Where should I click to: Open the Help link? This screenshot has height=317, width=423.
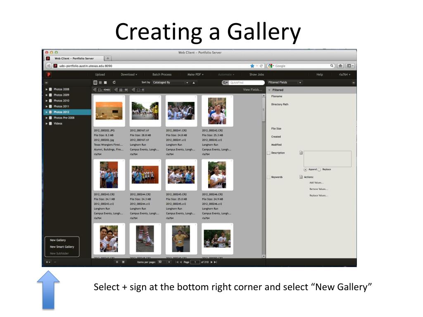coord(319,75)
